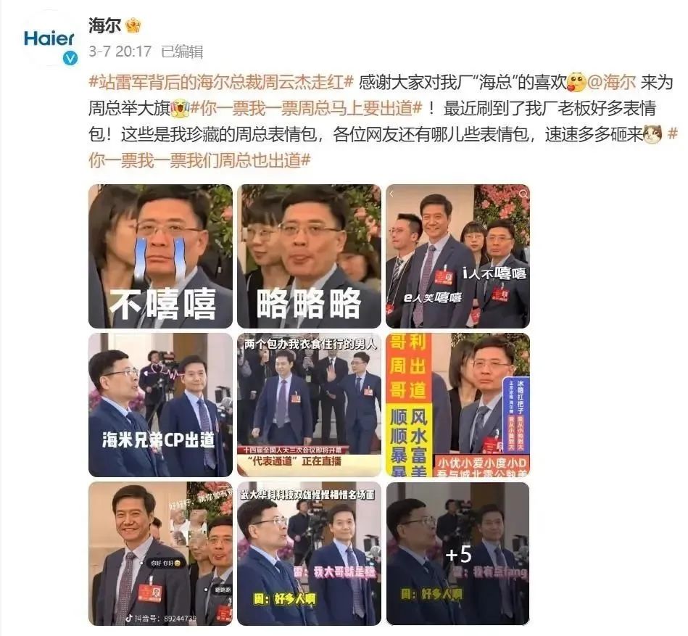
Task: Click the post timestamp 3-7 20:17
Action: click(120, 51)
